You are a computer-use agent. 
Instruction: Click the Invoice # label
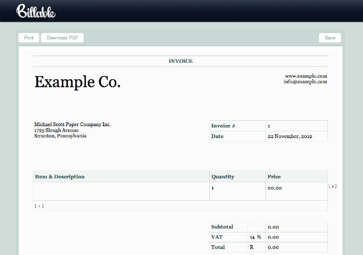223,126
